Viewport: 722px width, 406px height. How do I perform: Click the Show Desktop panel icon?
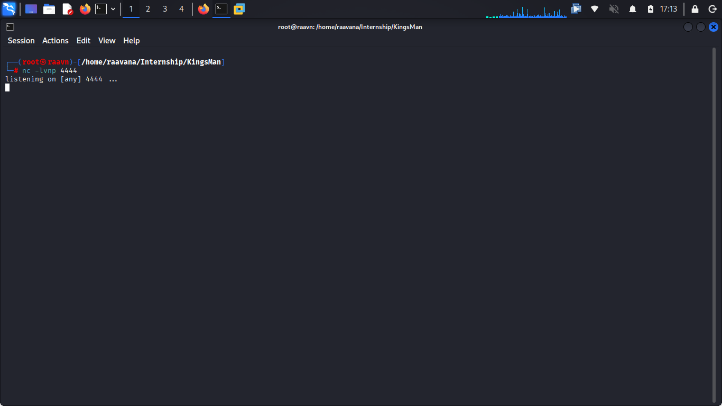tap(31, 9)
